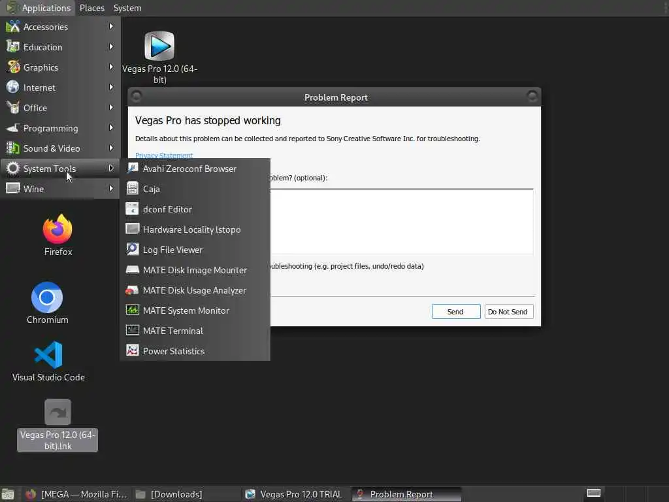Select the Vegas Pro 12.0 (64-bit) desktop icon
The width and height of the screenshot is (669, 502).
tap(159, 58)
